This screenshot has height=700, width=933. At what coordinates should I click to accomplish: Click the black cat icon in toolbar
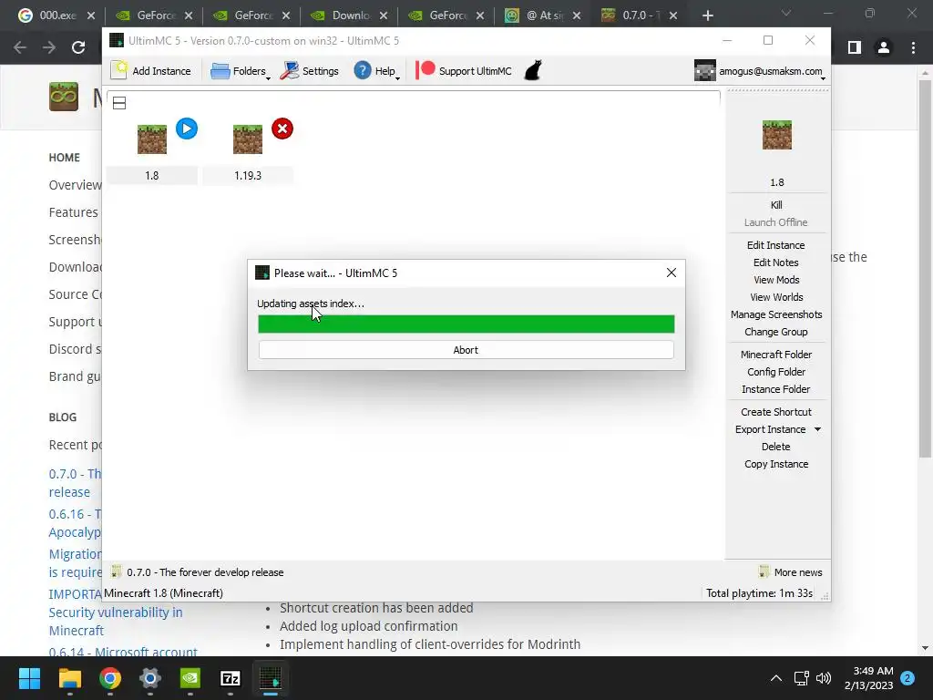pos(533,70)
